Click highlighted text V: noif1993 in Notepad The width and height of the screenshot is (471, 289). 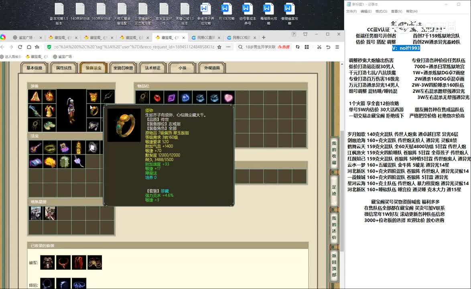point(406,48)
